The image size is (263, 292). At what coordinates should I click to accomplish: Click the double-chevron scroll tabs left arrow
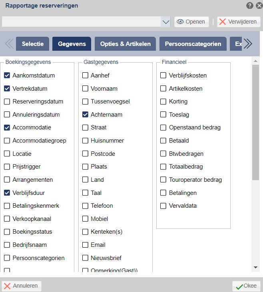(x=9, y=44)
